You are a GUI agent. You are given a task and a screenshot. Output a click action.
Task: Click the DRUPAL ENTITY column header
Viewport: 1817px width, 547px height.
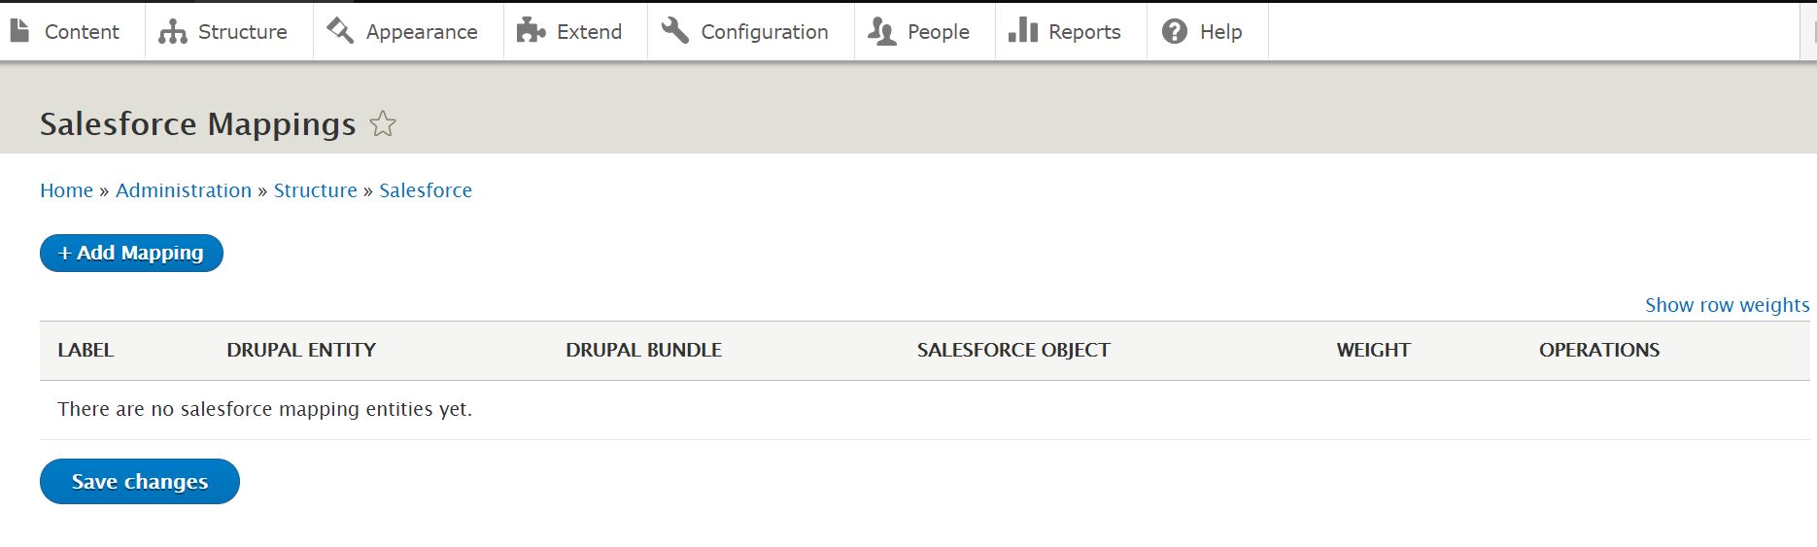click(x=301, y=350)
